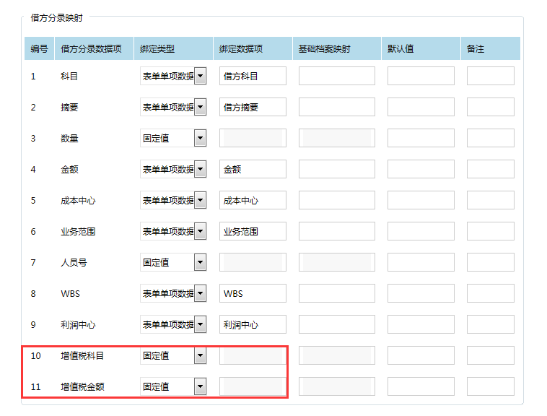Click the 默认值 field for 数量 row

(x=421, y=138)
